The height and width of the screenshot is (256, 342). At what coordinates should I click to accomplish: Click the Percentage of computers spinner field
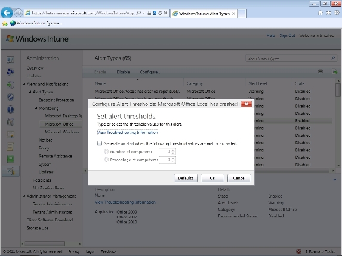tap(167, 160)
